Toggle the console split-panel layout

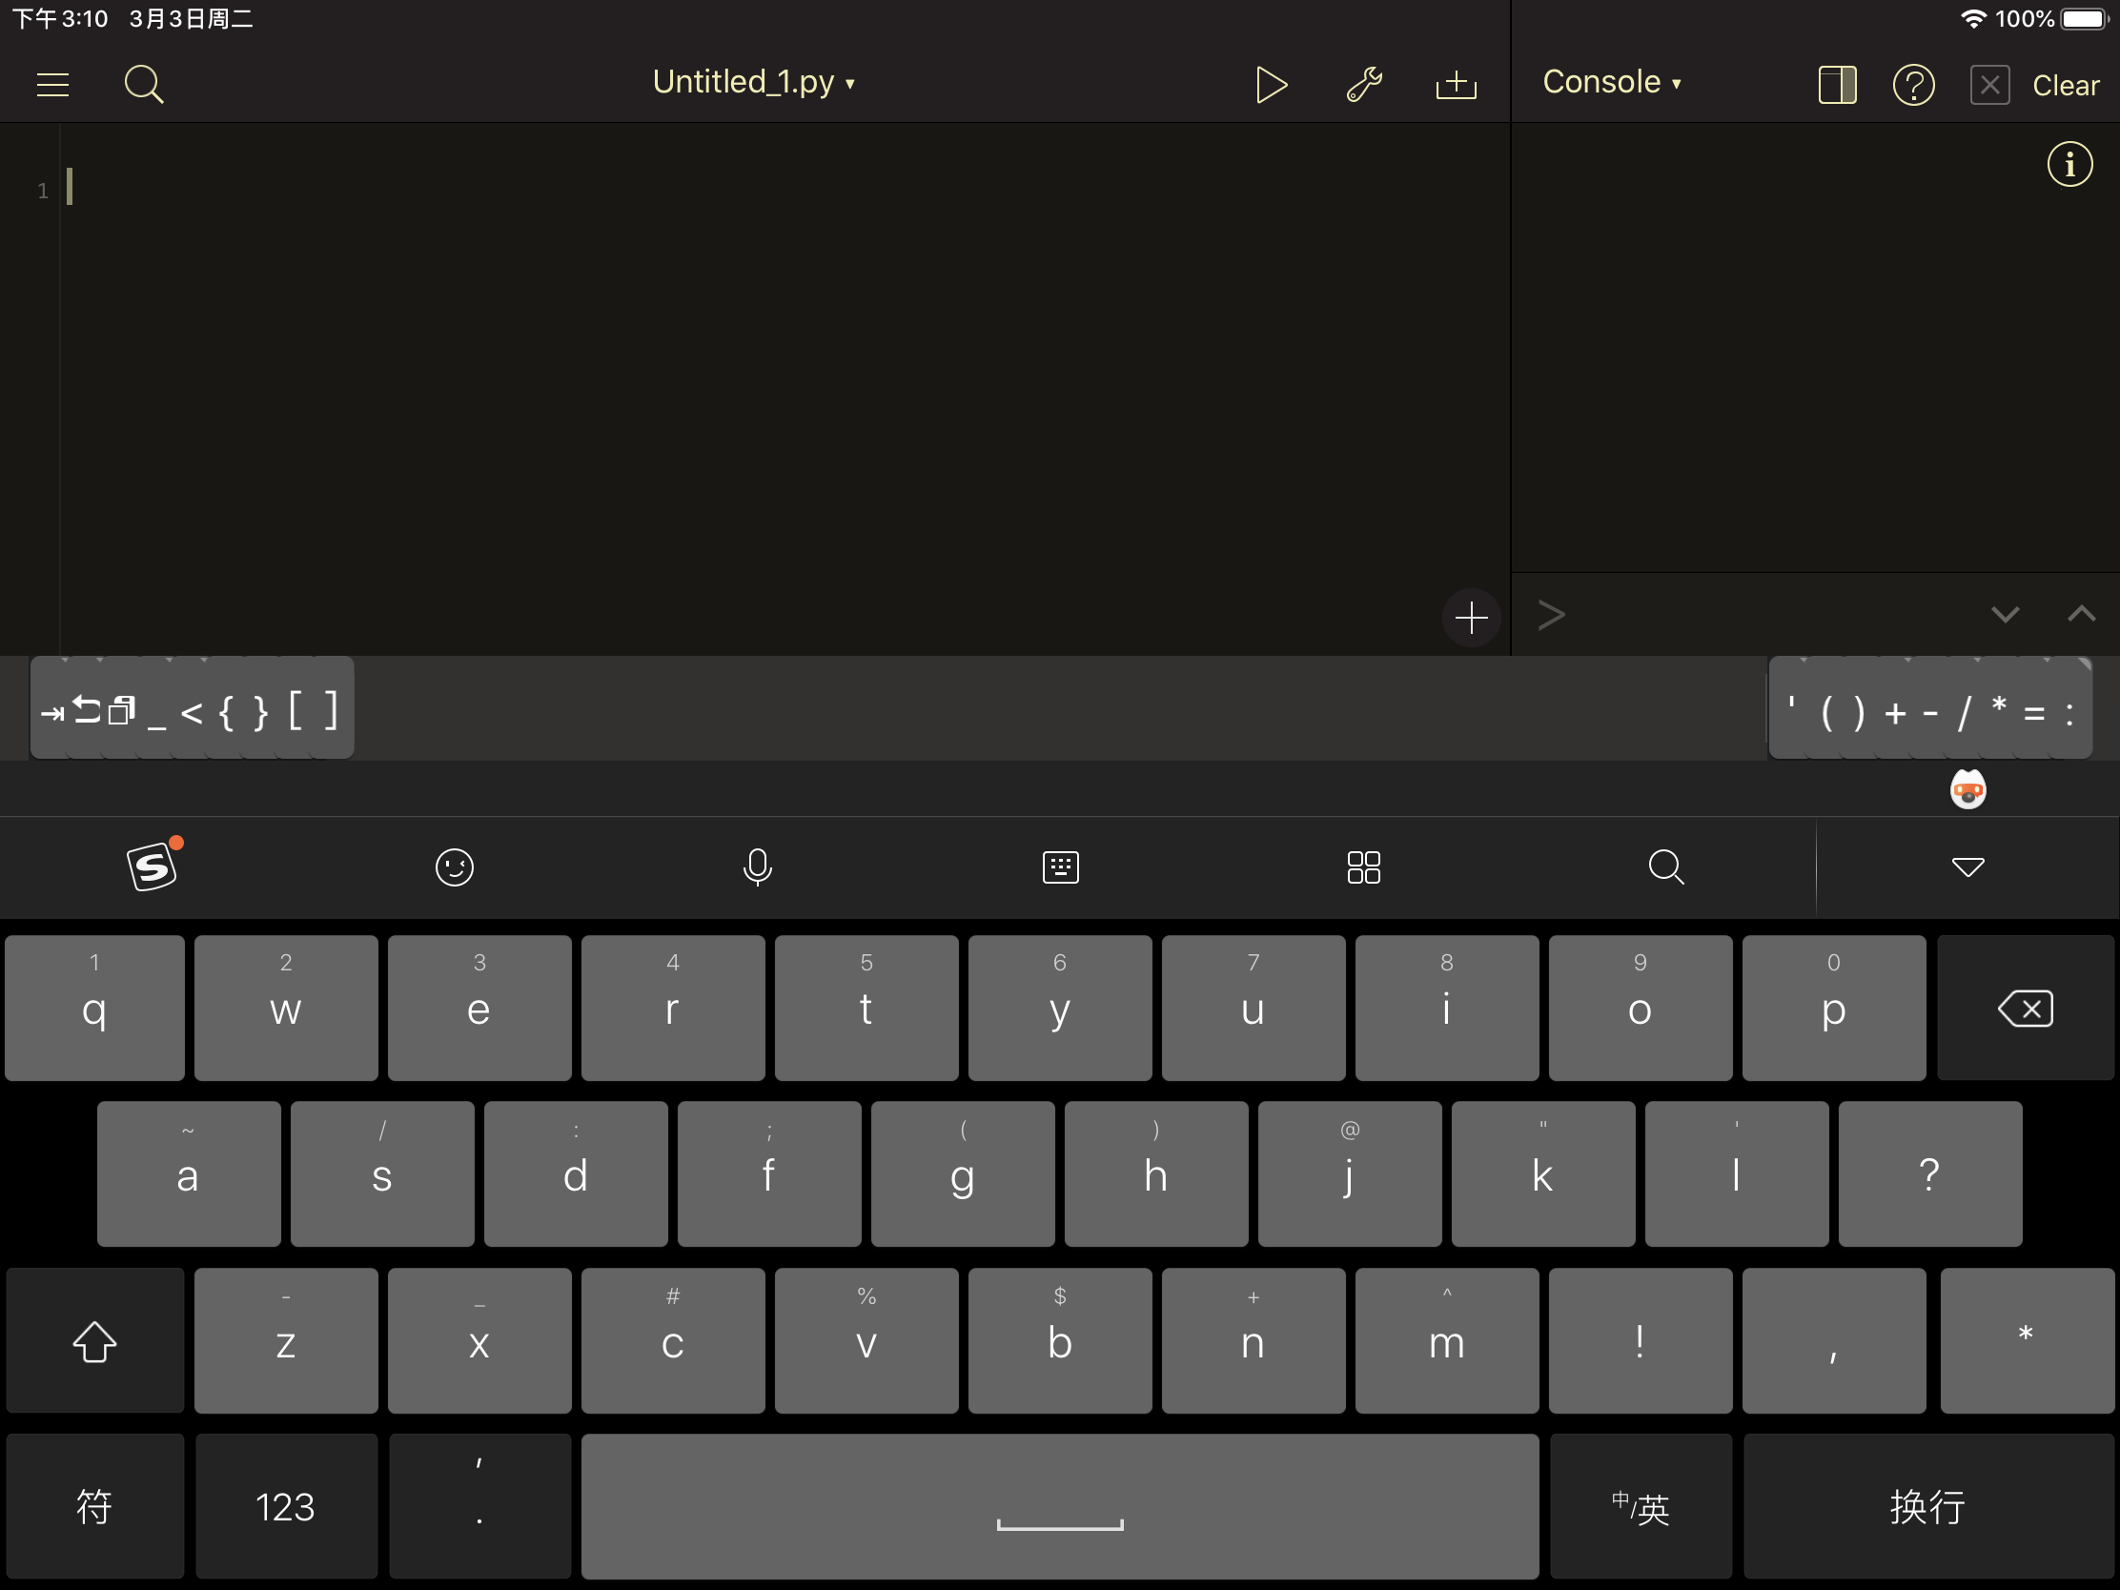[1836, 85]
